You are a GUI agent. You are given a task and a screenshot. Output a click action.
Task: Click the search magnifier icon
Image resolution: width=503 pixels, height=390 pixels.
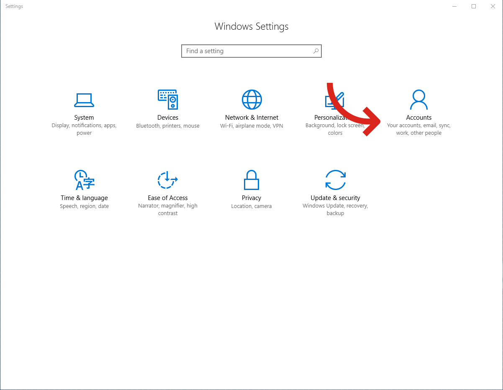point(316,51)
